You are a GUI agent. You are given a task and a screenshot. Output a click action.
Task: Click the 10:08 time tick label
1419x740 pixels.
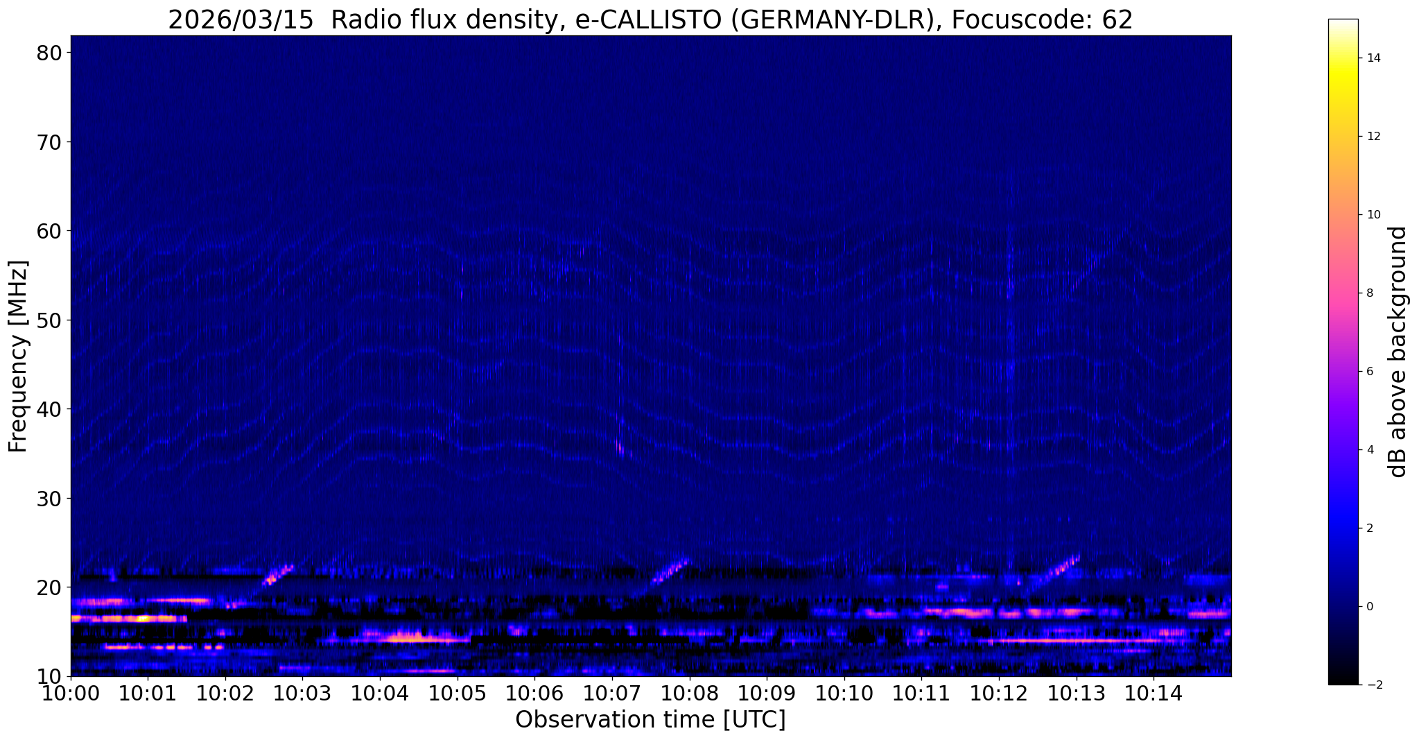(x=689, y=692)
